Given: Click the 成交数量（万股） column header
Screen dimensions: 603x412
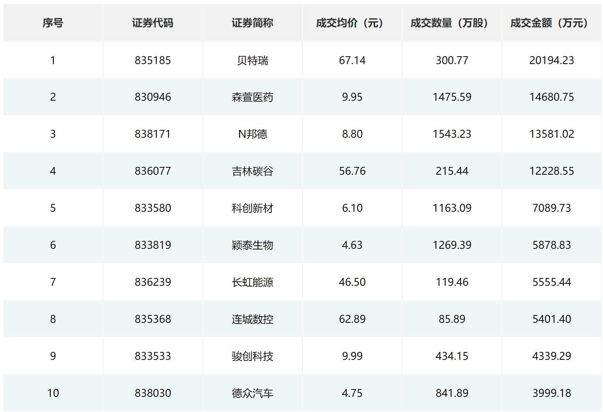Looking at the screenshot, I should coord(452,23).
